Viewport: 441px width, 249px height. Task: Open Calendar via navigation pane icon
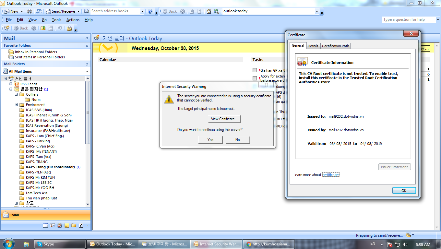(45, 225)
